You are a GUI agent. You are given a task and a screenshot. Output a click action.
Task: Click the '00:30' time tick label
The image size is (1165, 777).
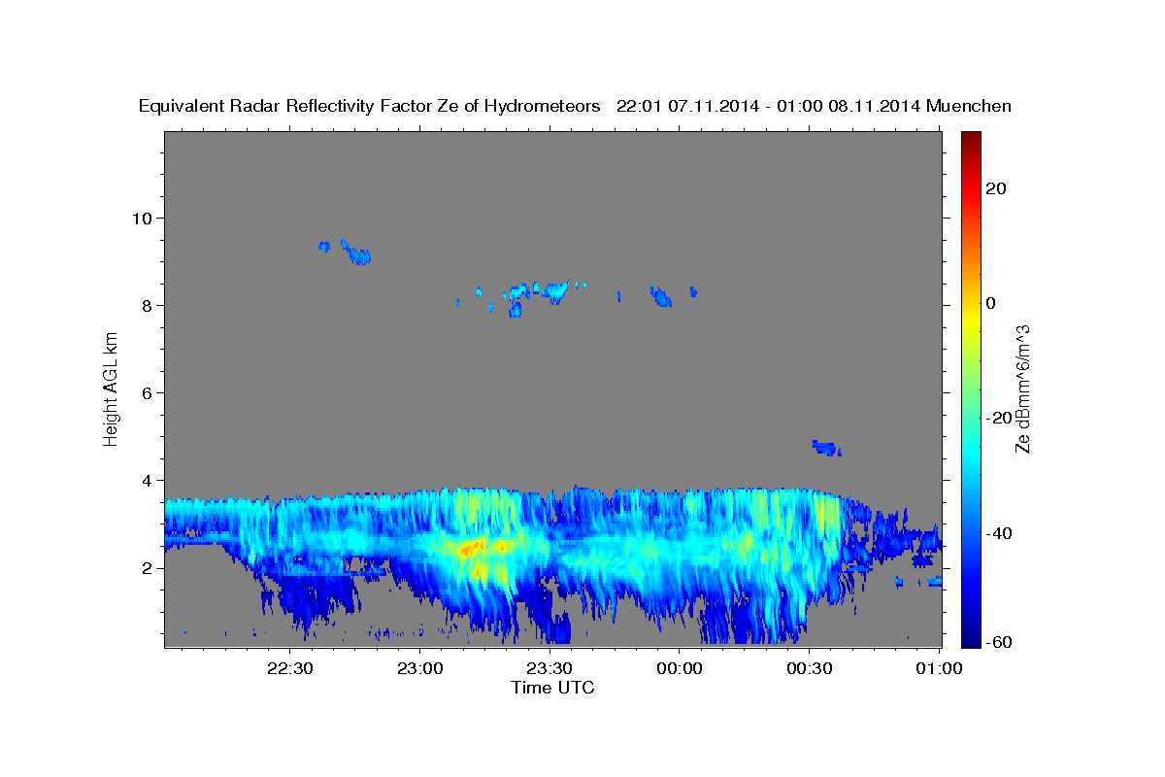(809, 669)
